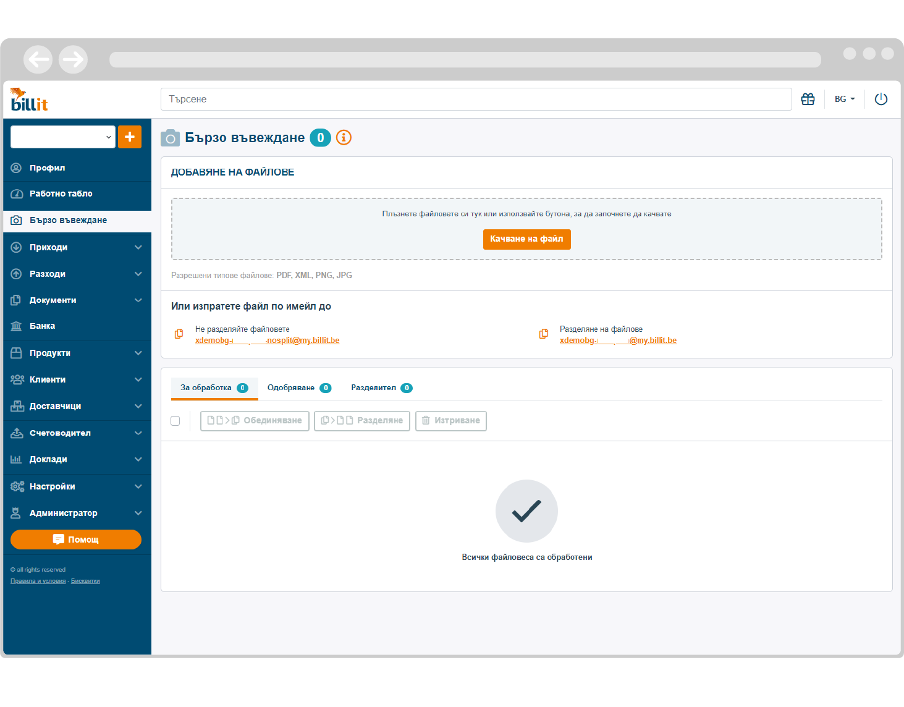Click the Разходи icon in sidebar

[16, 274]
